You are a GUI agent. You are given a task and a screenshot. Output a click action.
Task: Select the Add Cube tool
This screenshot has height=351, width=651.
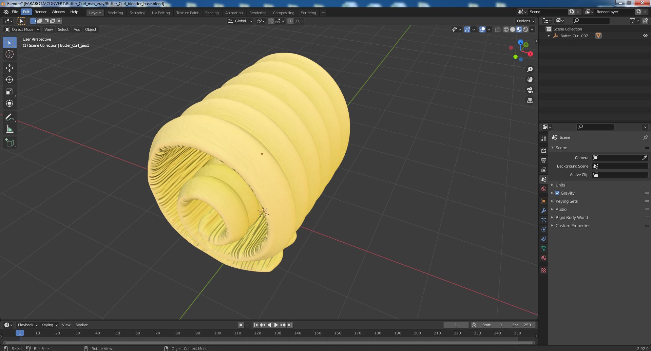(9, 142)
